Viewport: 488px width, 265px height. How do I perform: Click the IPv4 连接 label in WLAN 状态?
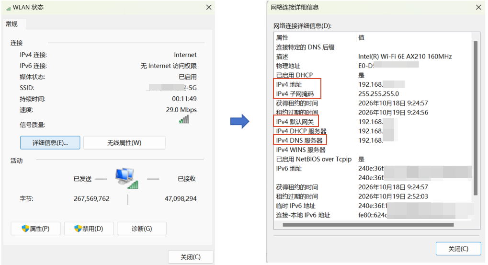tap(34, 55)
